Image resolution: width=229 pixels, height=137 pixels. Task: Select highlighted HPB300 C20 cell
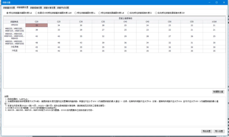click(36, 25)
